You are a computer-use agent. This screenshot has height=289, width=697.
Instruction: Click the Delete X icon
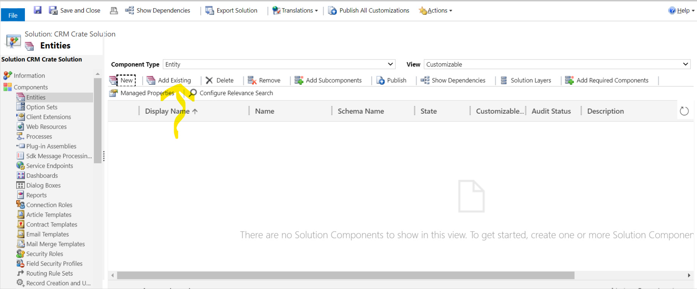pos(209,80)
